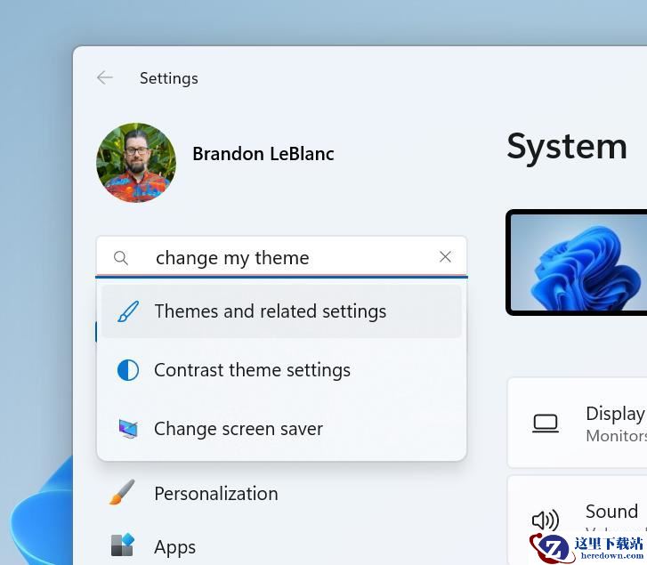Choose 'Change screen saver' suggestion

pos(281,429)
